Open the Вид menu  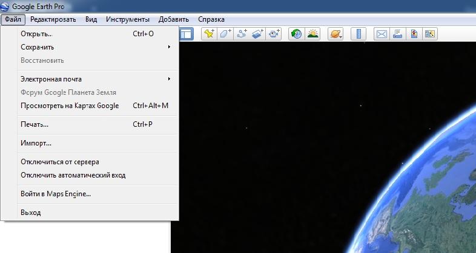[x=91, y=19]
